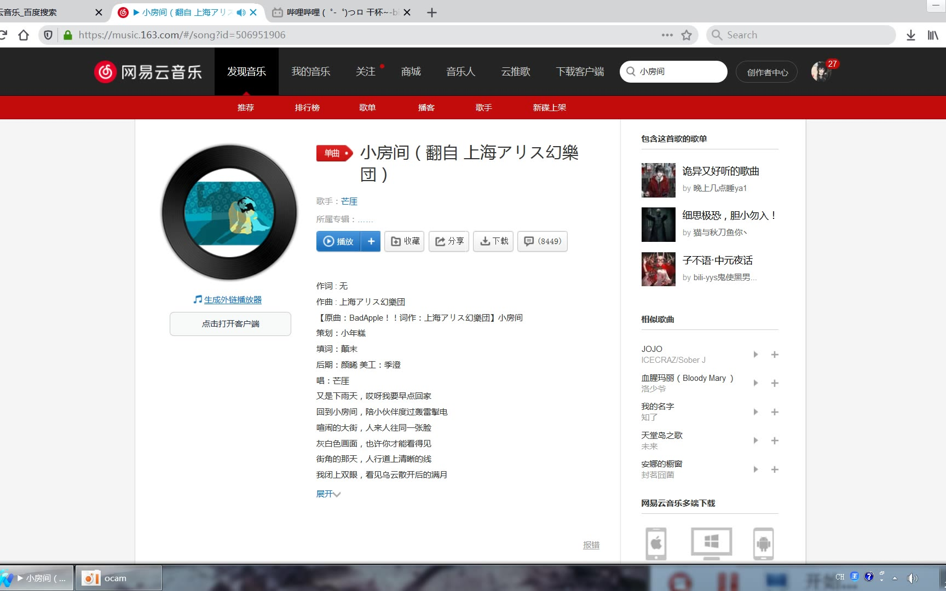
Task: Click the 收藏 collect button
Action: [x=405, y=241]
